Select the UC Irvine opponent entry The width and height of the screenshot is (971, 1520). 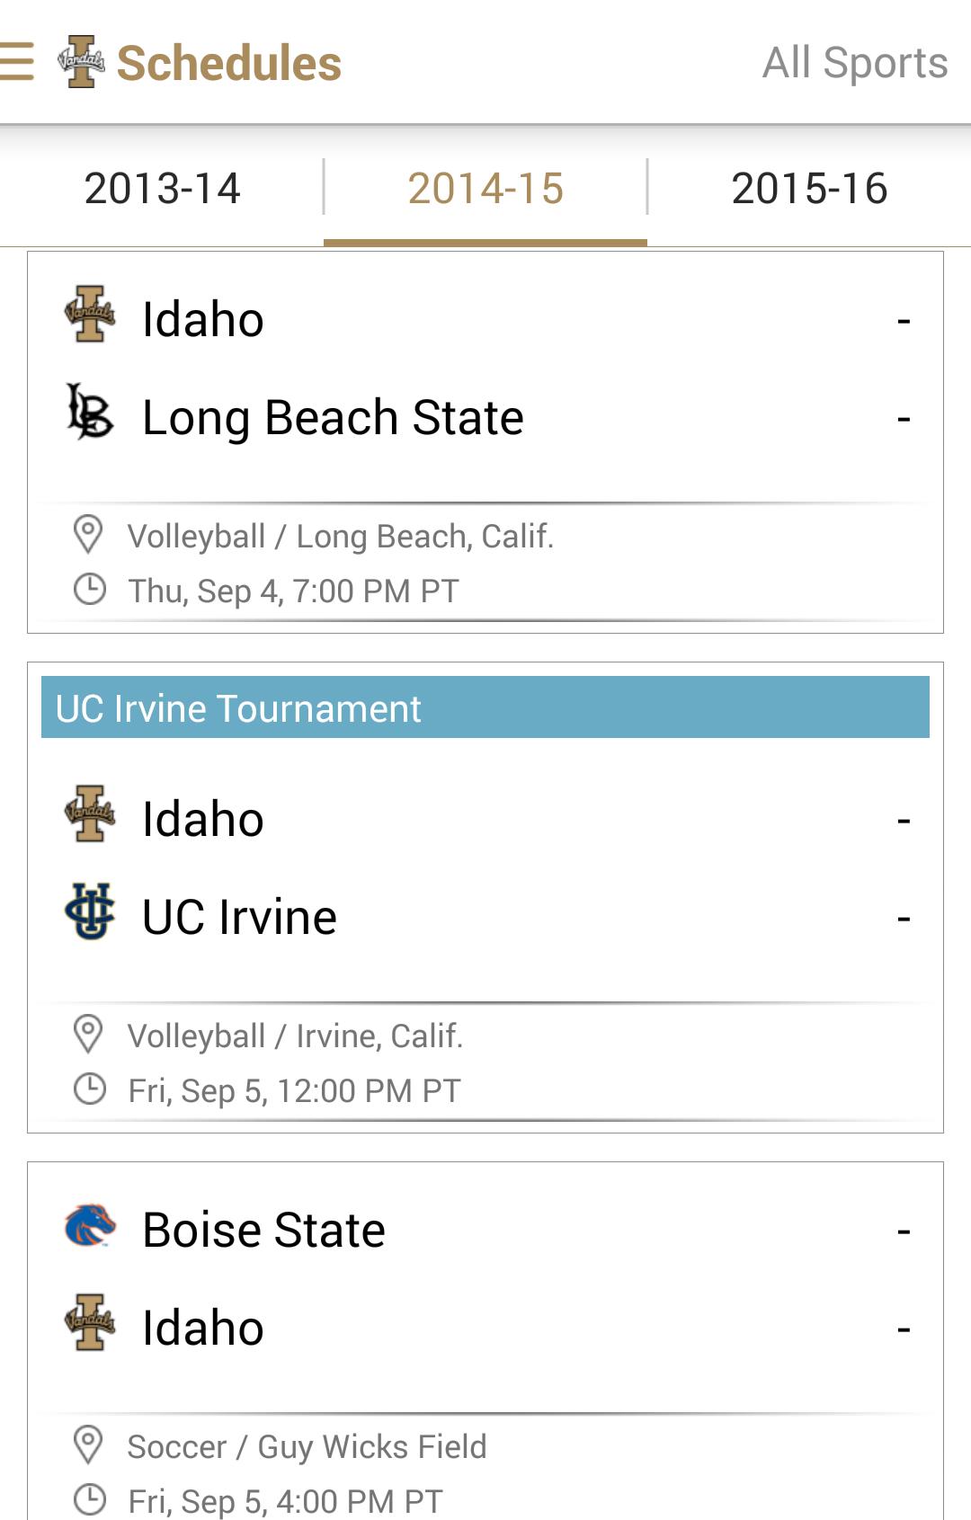[239, 917]
